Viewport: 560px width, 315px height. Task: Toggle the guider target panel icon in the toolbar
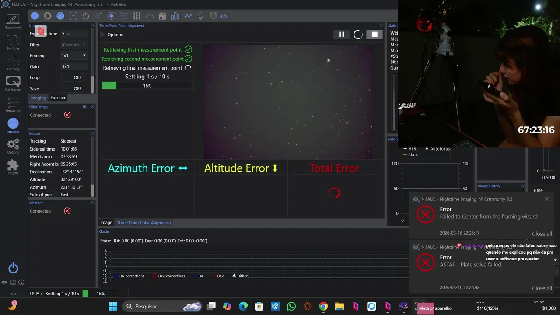[111, 16]
